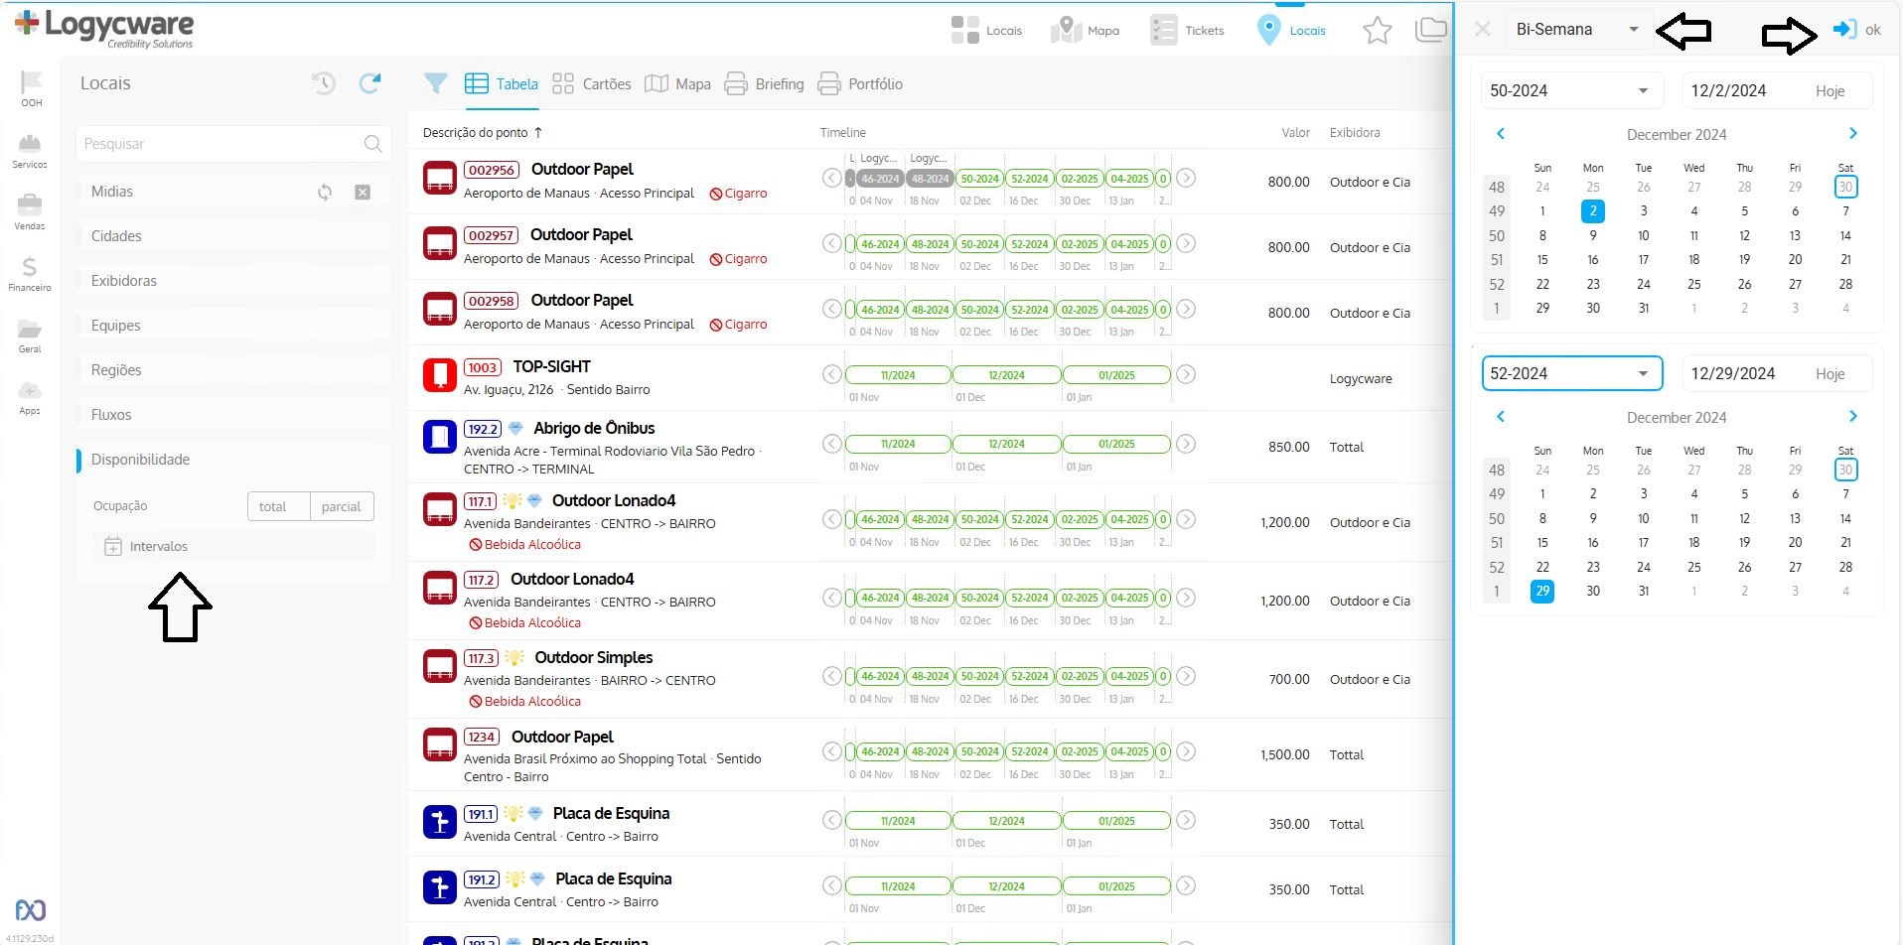Go to previous month in upper calendar
Viewport: 1903px width, 945px height.
[x=1501, y=133]
